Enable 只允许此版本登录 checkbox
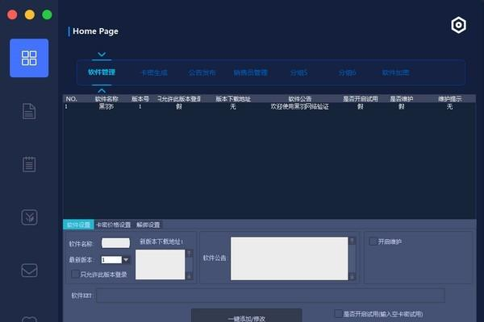 75,274
